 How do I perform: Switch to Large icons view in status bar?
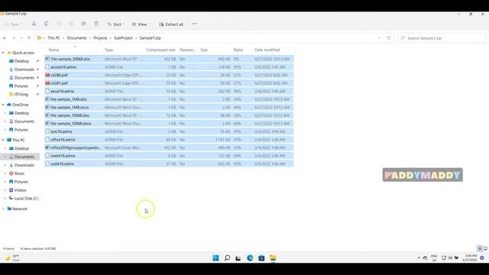pyautogui.click(x=485, y=248)
